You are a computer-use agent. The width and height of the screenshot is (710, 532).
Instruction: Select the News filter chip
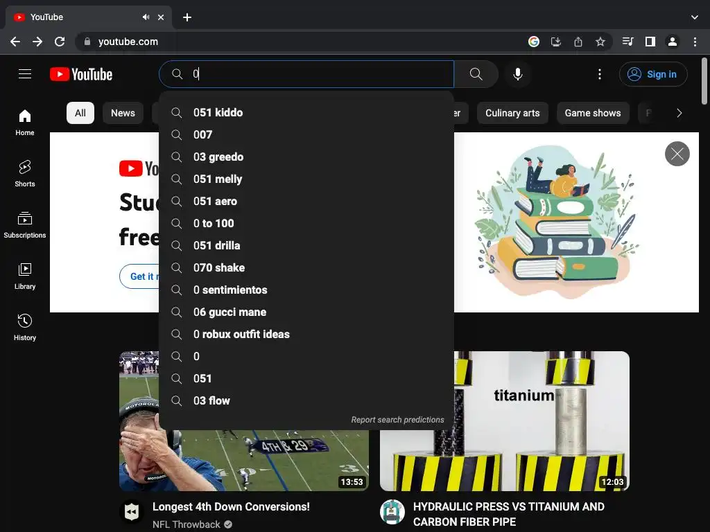(x=123, y=113)
